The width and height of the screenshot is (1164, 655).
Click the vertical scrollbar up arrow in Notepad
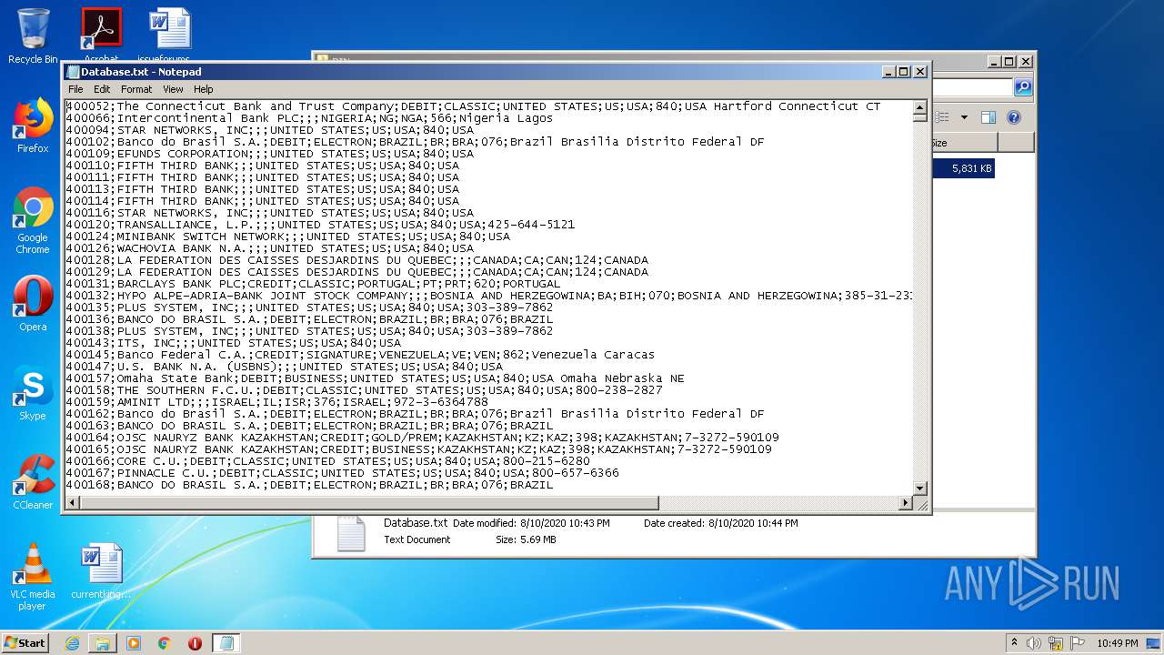(920, 106)
